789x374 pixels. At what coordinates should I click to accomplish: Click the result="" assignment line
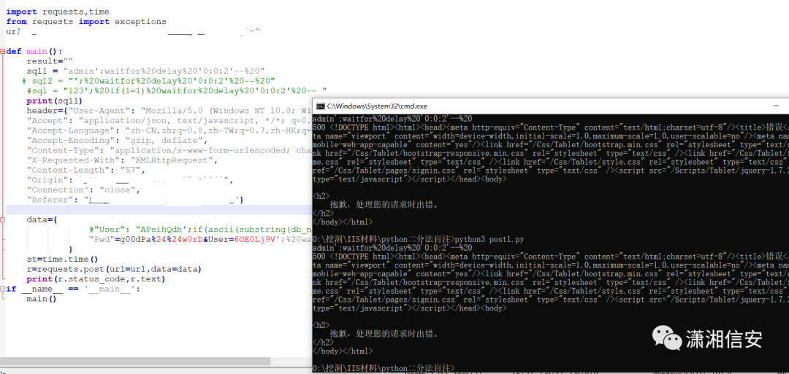click(x=50, y=61)
